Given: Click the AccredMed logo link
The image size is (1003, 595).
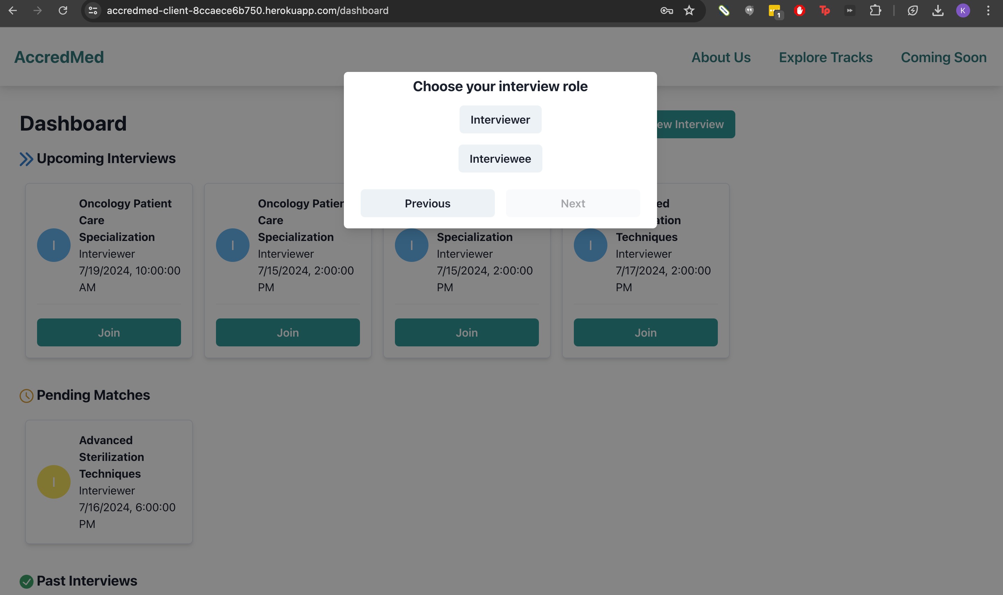Looking at the screenshot, I should (59, 57).
